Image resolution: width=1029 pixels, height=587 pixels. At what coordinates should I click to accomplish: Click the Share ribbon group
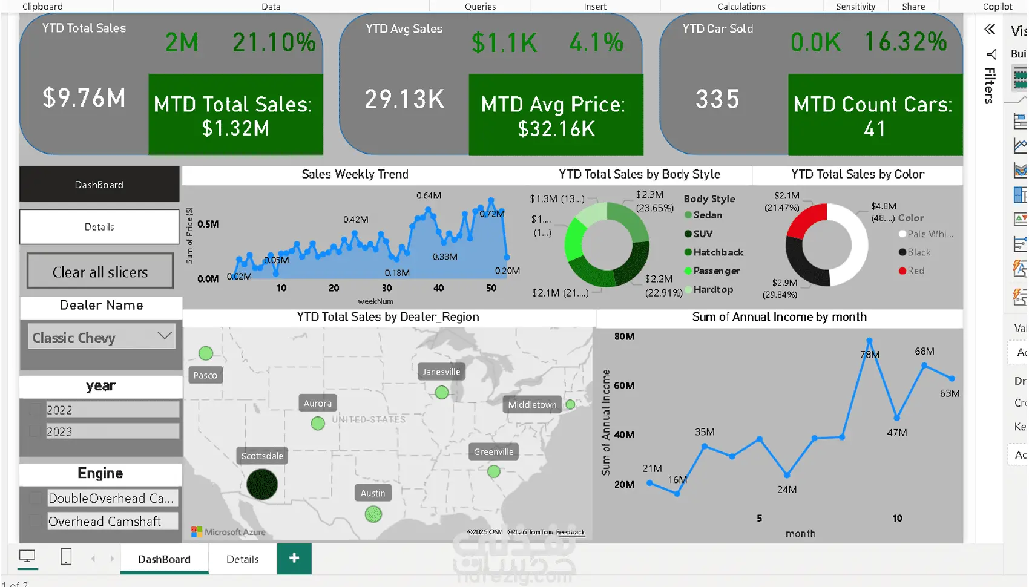click(913, 6)
